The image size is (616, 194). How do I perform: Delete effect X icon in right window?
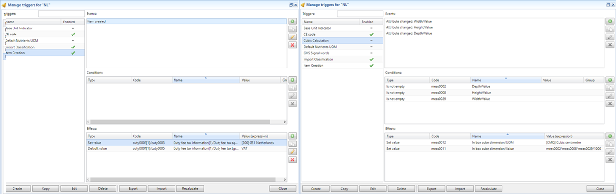(x=610, y=159)
